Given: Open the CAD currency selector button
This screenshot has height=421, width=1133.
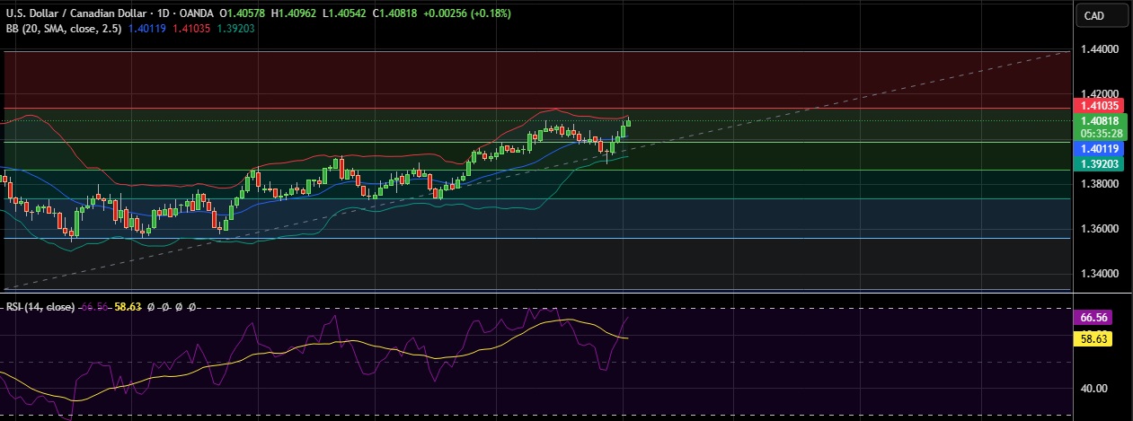Looking at the screenshot, I should pos(1103,15).
